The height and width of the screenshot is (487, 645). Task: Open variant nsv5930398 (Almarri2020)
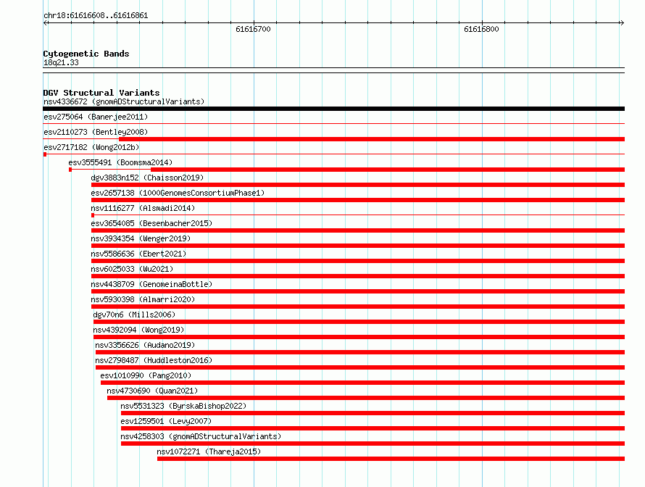pyautogui.click(x=143, y=299)
